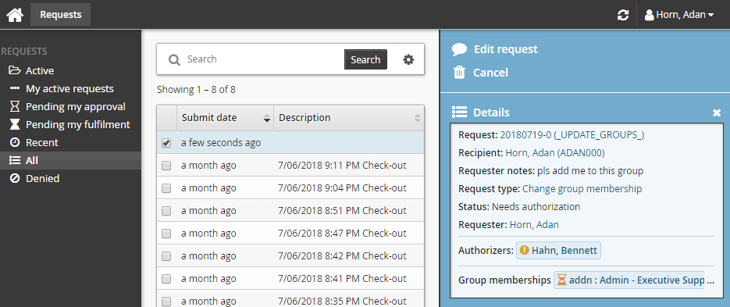Click addn : Admin - Executive Supp group tag
The height and width of the screenshot is (307, 730).
[x=629, y=280]
